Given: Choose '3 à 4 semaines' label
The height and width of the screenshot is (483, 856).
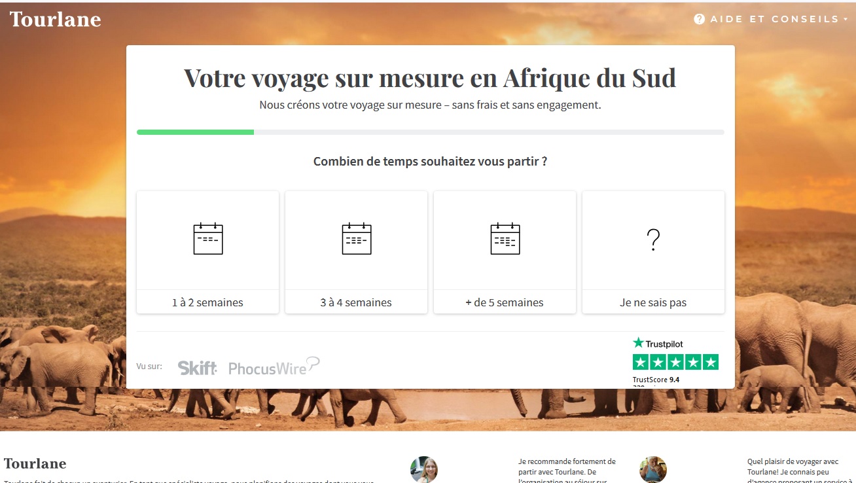Looking at the screenshot, I should pos(356,302).
